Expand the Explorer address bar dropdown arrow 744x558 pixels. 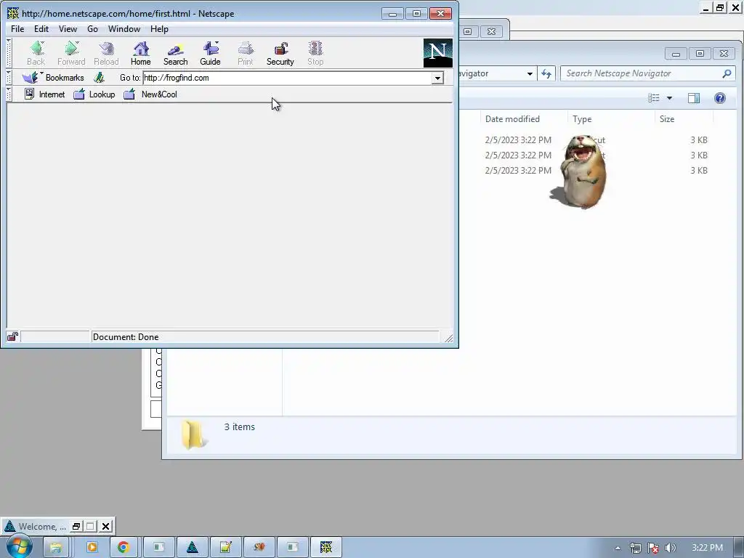click(530, 73)
